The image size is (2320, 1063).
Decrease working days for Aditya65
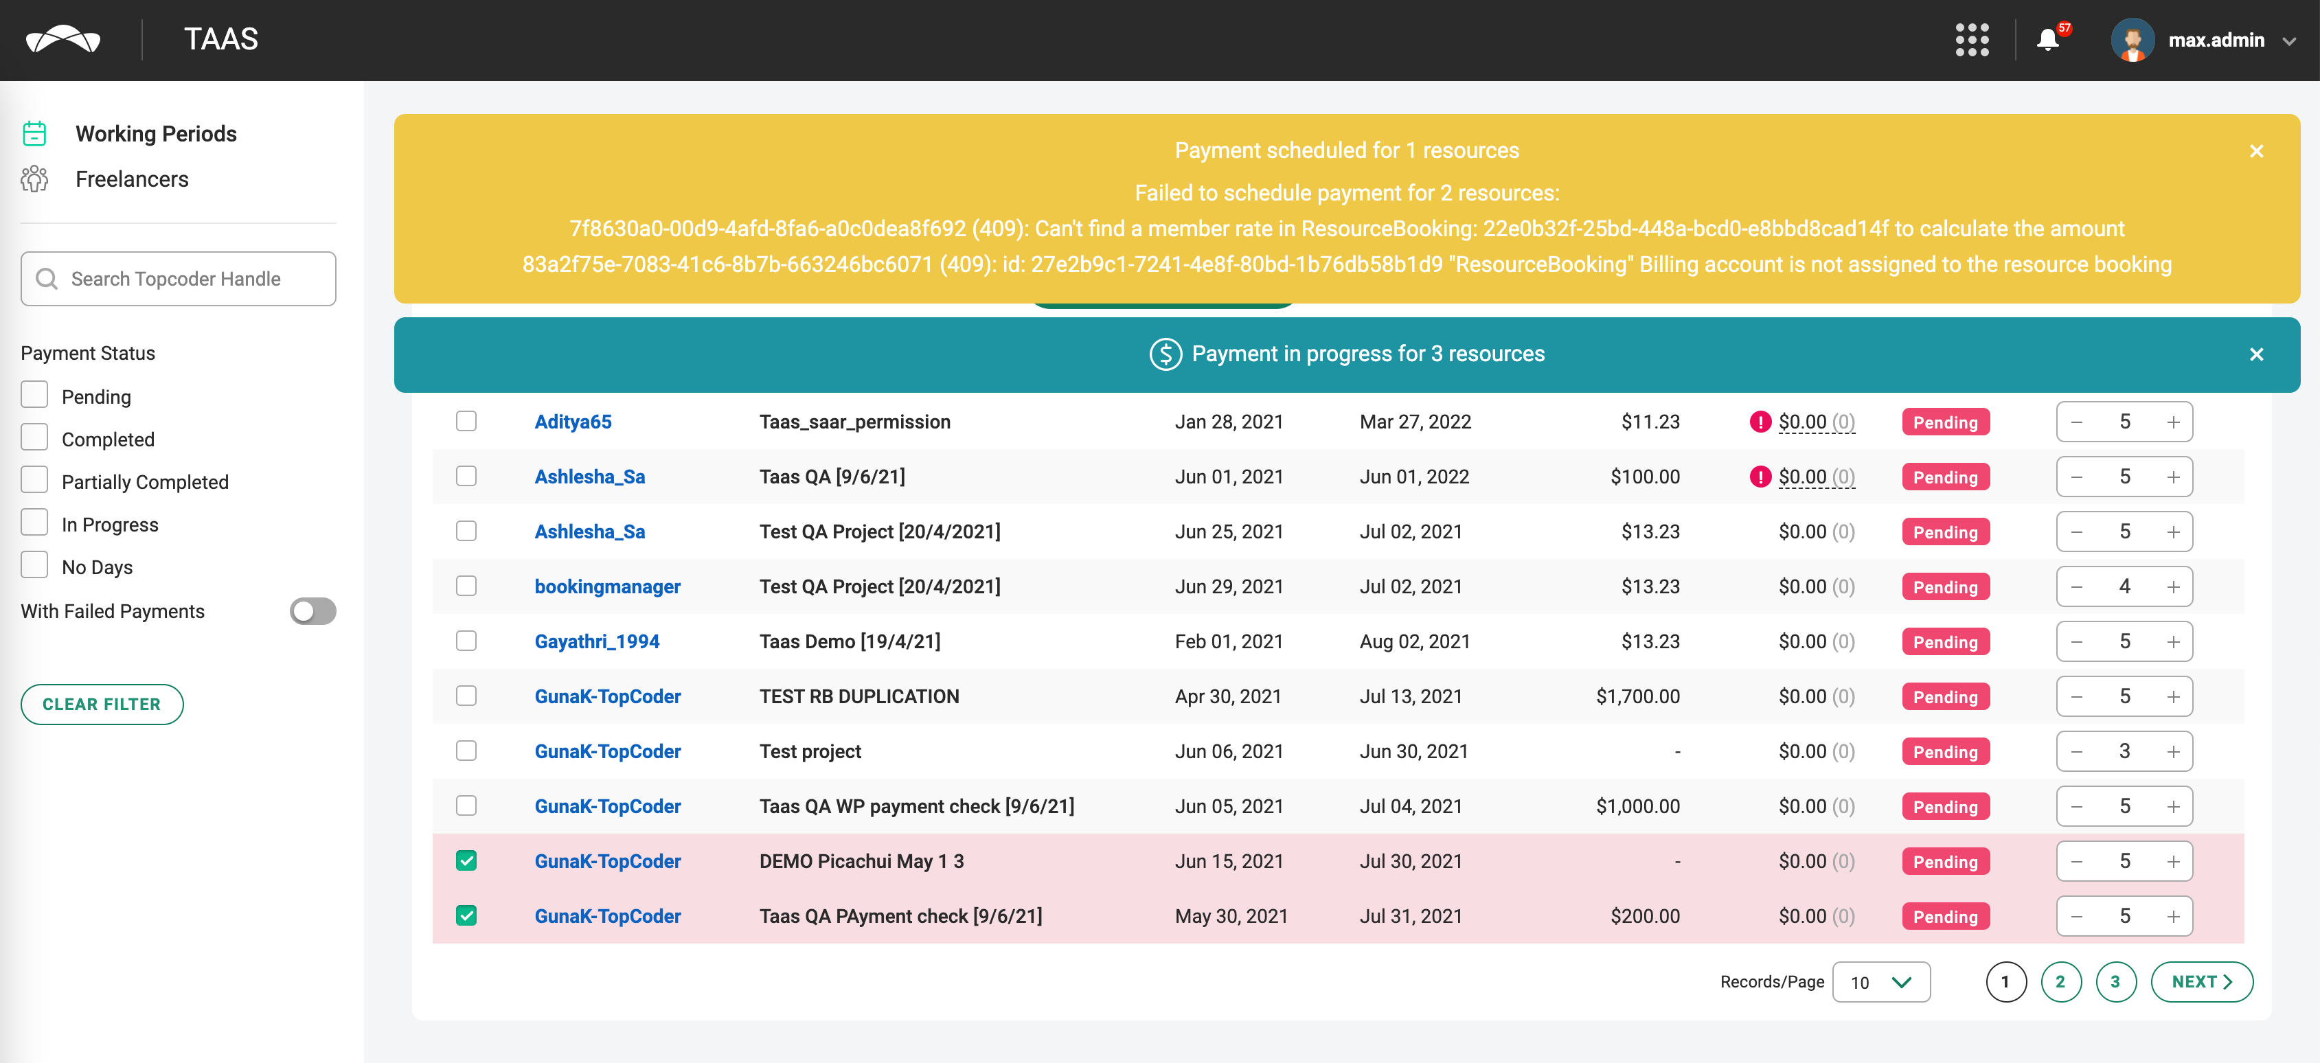pyautogui.click(x=2076, y=422)
